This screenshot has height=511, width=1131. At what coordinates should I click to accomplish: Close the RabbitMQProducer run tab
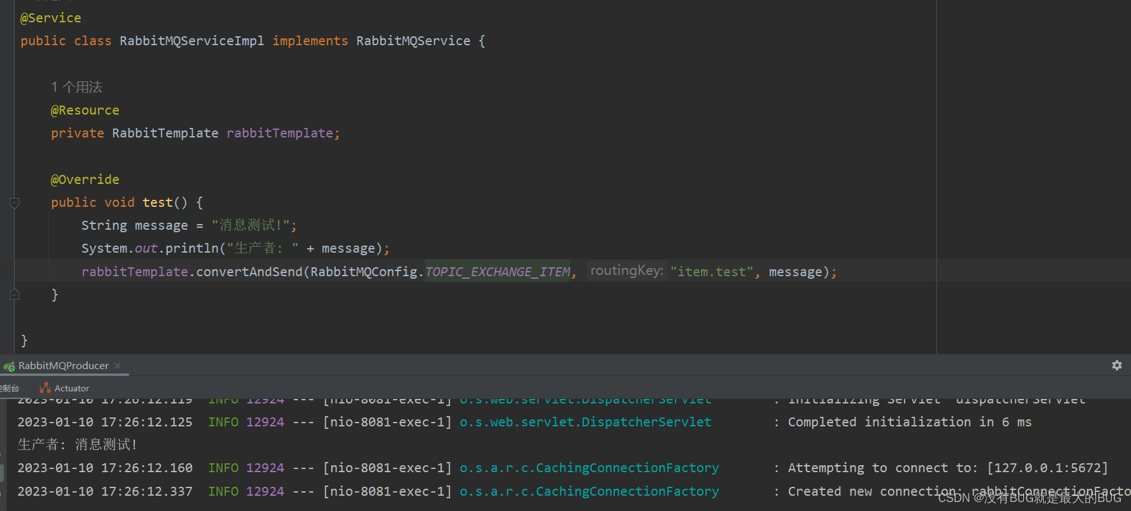[x=118, y=366]
